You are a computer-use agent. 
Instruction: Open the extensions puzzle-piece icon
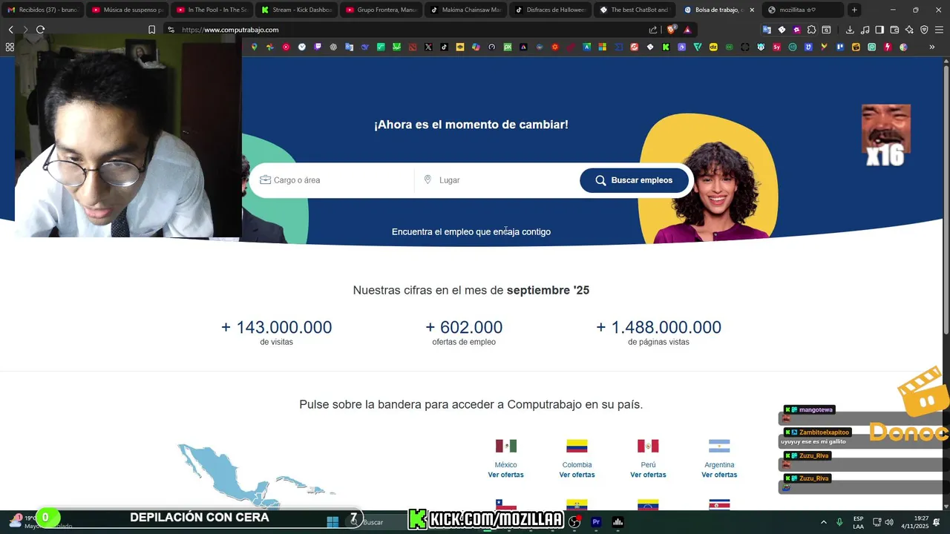[x=811, y=30]
